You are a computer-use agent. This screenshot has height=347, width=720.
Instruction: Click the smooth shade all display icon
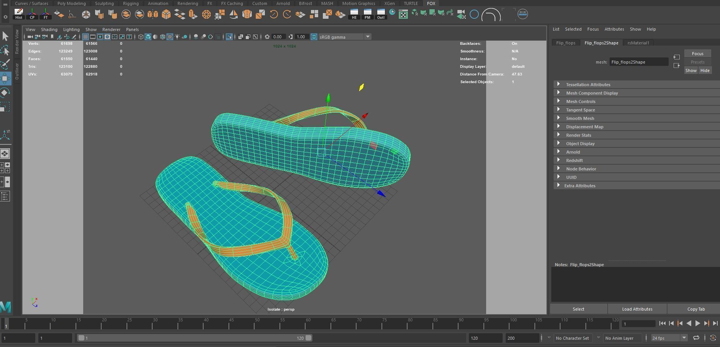[148, 37]
